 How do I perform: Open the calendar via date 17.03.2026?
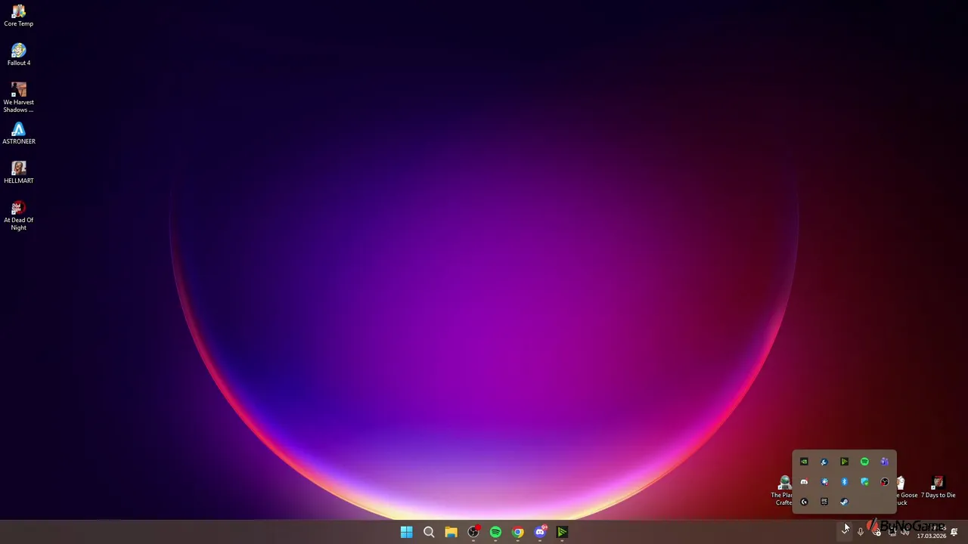click(931, 536)
